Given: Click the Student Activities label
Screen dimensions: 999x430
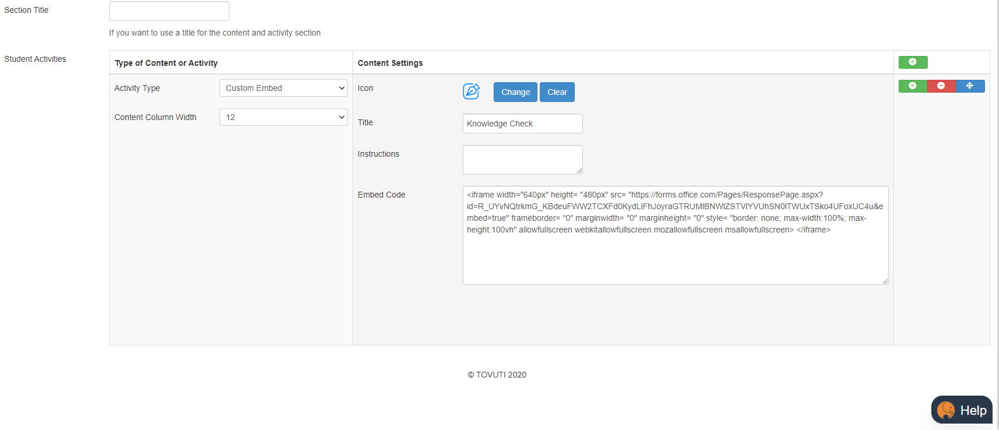Looking at the screenshot, I should (35, 59).
